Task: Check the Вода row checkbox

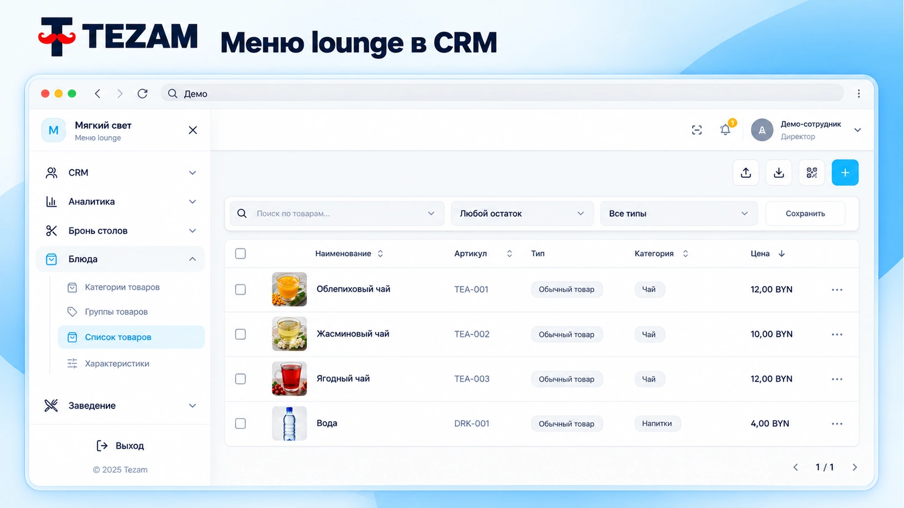Action: [241, 423]
